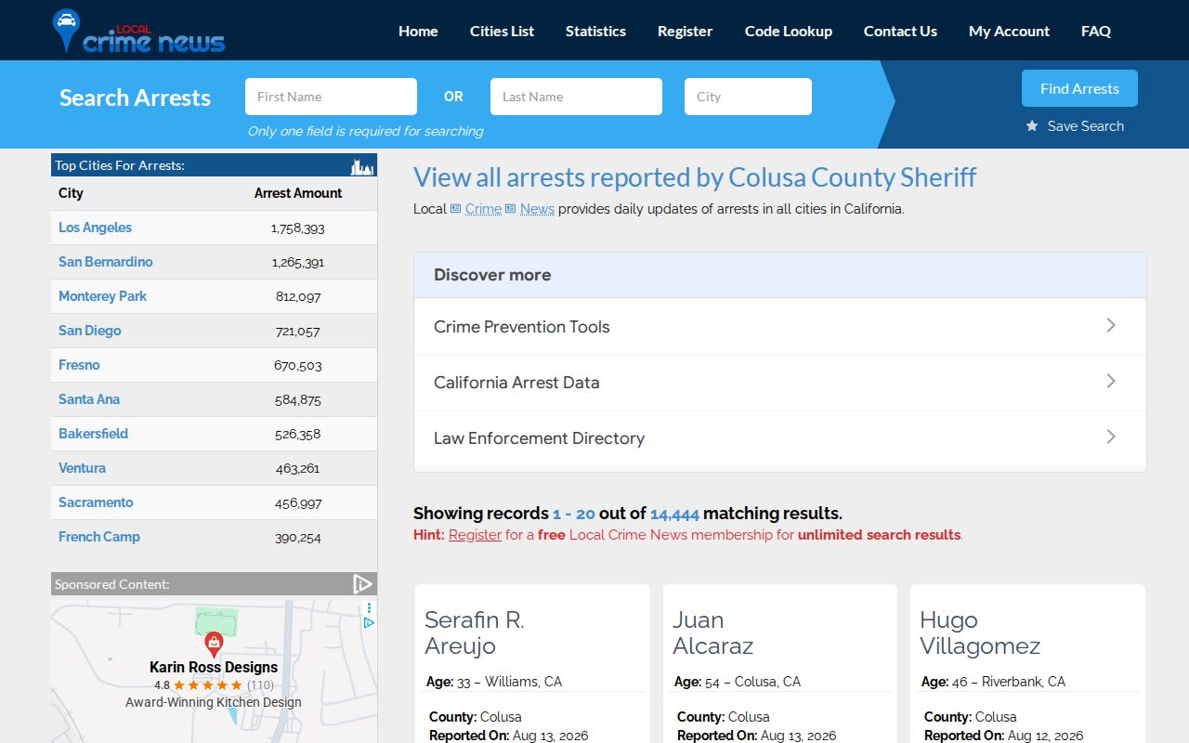Open the FAQ page
Screen dimensions: 1189x743
[1096, 31]
